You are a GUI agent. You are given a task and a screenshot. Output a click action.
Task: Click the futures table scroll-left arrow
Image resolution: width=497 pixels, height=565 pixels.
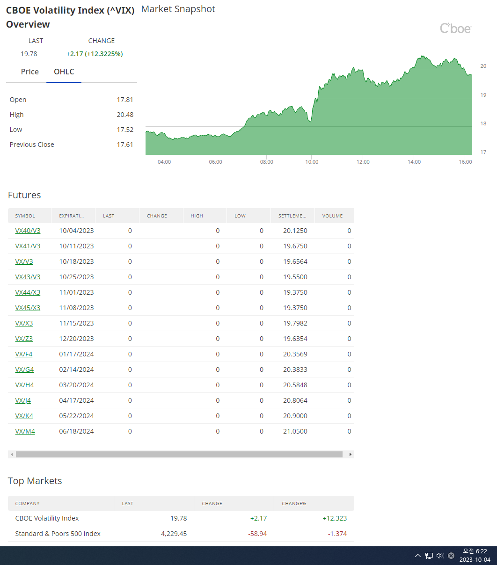(x=11, y=454)
